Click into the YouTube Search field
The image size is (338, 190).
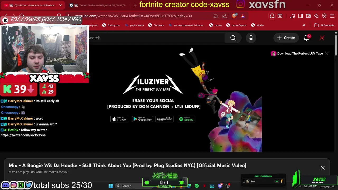click(x=156, y=38)
